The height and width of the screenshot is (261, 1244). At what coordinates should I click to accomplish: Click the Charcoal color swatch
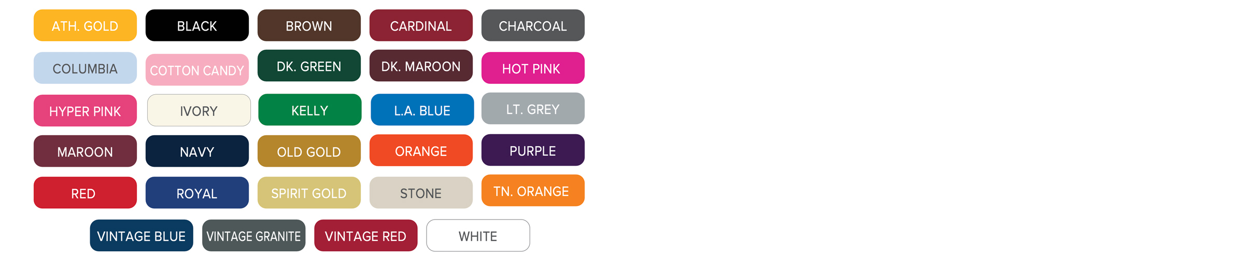tap(533, 25)
